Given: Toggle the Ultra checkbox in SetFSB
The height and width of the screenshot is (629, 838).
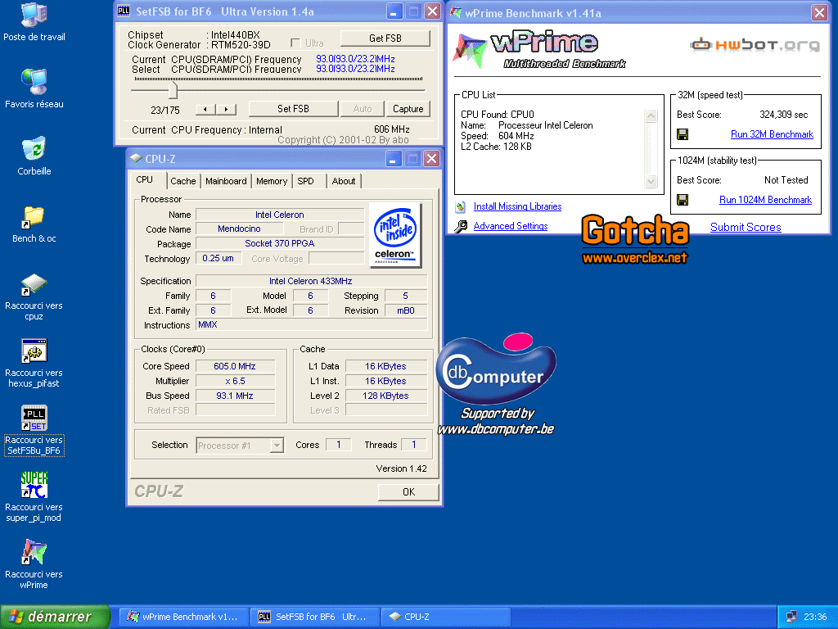Looking at the screenshot, I should pyautogui.click(x=295, y=43).
